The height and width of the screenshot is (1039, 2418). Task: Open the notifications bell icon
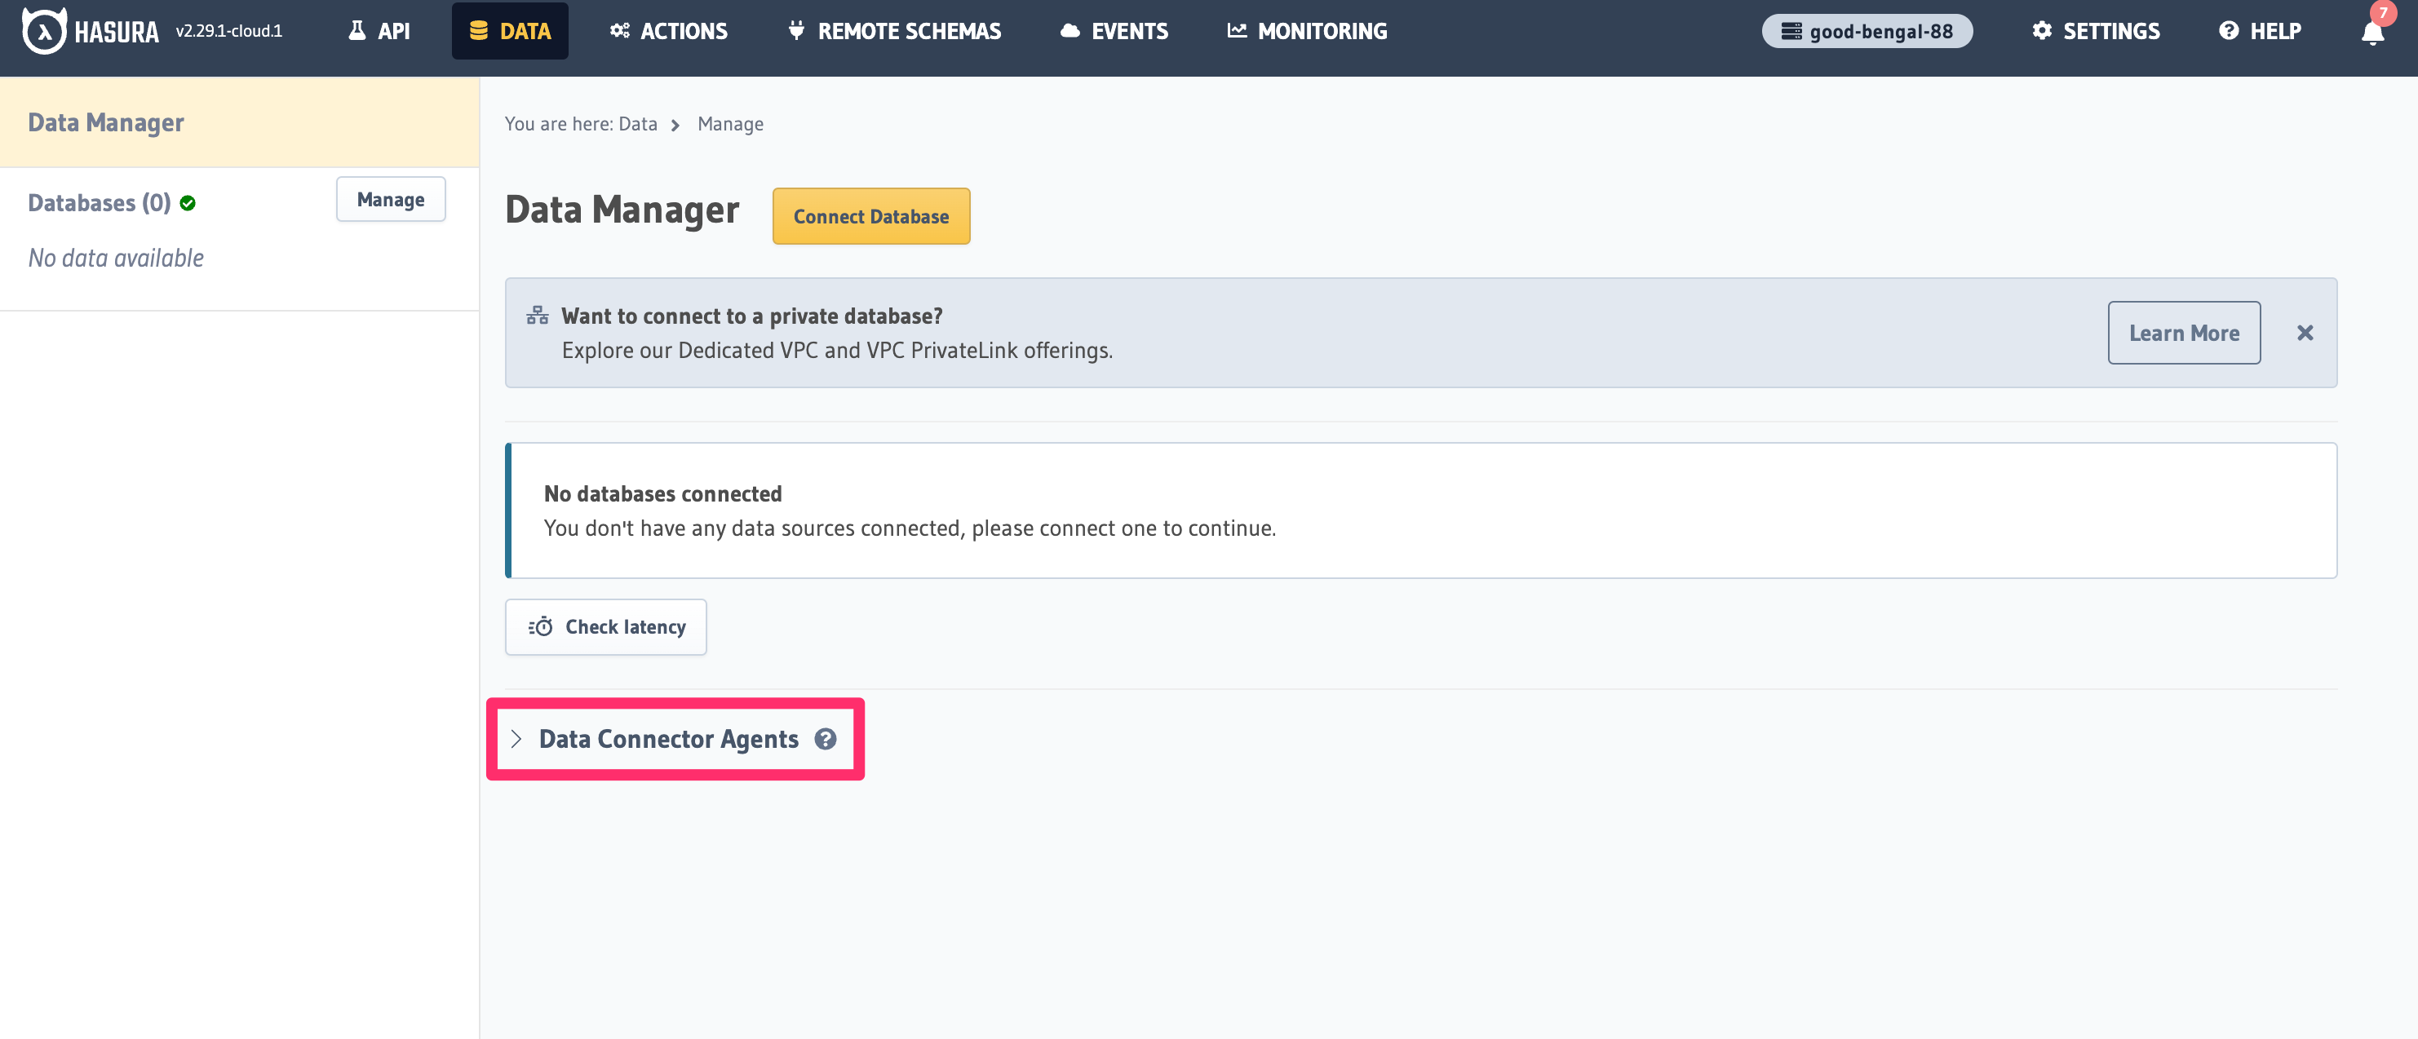(x=2372, y=33)
